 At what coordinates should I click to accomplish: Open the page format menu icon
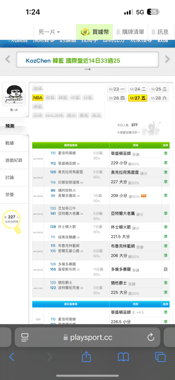[x=25, y=337]
